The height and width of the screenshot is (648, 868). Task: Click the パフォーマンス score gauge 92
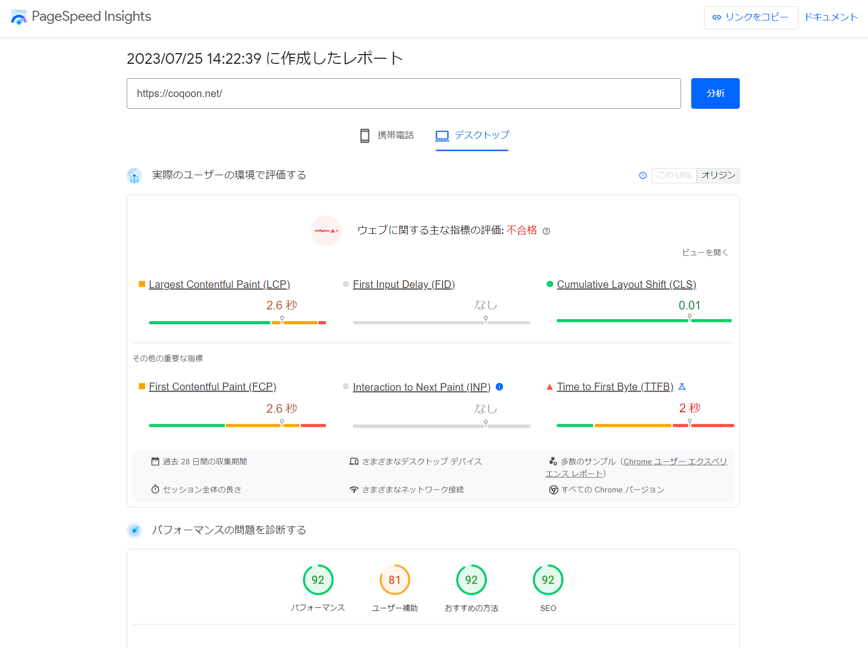coord(318,580)
